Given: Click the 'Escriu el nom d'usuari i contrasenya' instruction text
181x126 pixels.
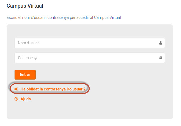Looking at the screenshot, I should (64, 18).
